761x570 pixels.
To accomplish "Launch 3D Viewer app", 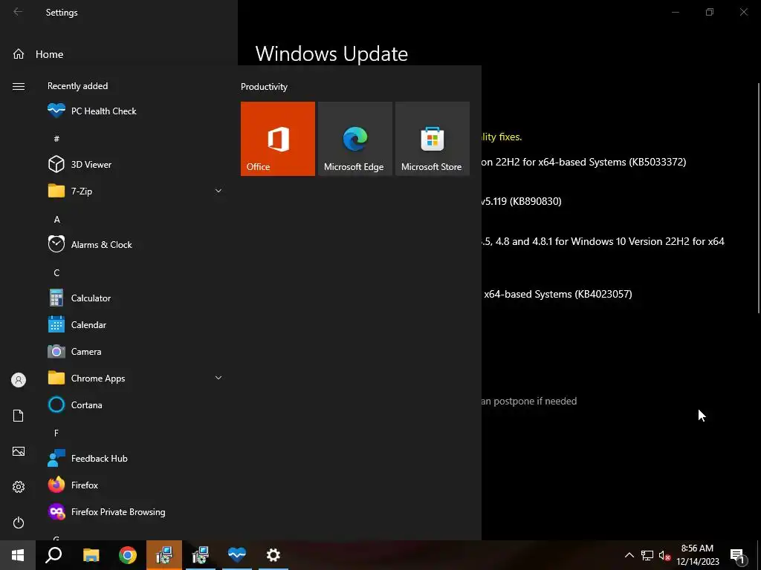I will pyautogui.click(x=135, y=164).
